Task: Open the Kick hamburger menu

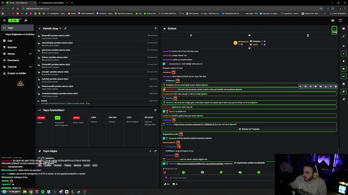Action: 4,20
